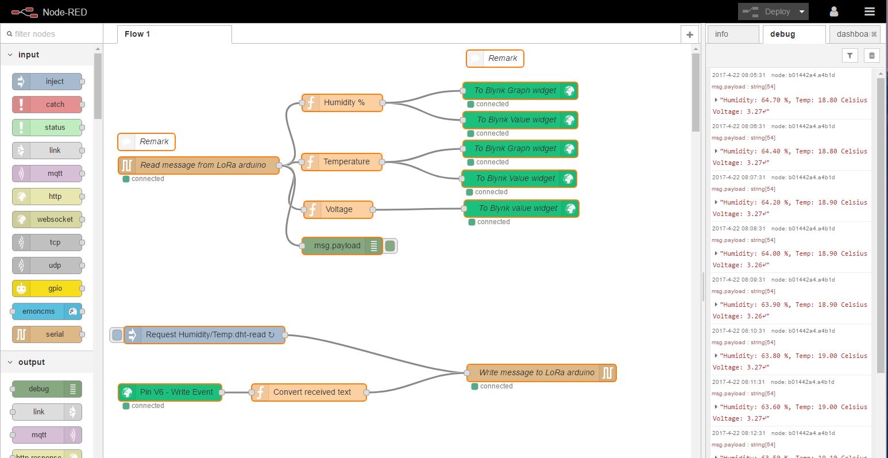Select the Convert received text node
The image size is (888, 458).
(309, 392)
